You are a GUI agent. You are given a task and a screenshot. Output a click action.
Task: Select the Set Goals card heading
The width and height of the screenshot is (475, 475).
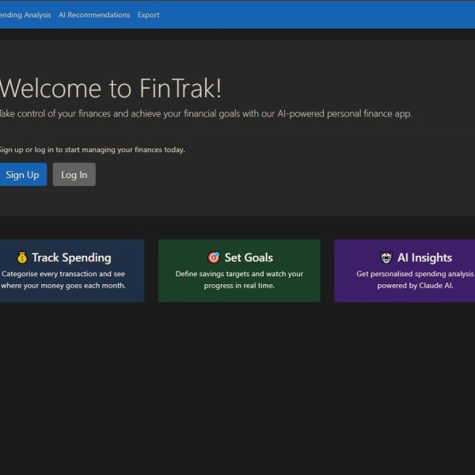tap(249, 257)
